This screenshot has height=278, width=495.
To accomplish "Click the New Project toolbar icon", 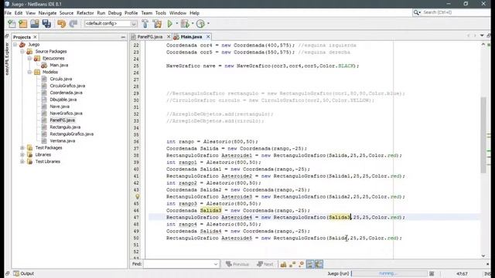I will (x=23, y=24).
